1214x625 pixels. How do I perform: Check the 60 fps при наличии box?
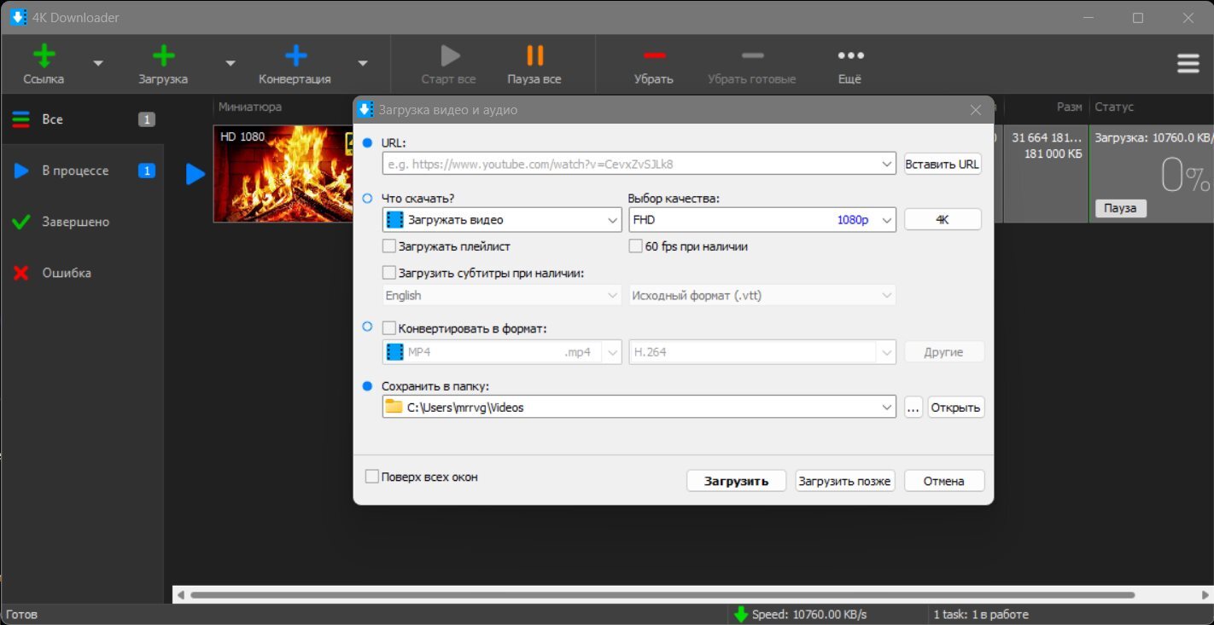[x=635, y=246]
